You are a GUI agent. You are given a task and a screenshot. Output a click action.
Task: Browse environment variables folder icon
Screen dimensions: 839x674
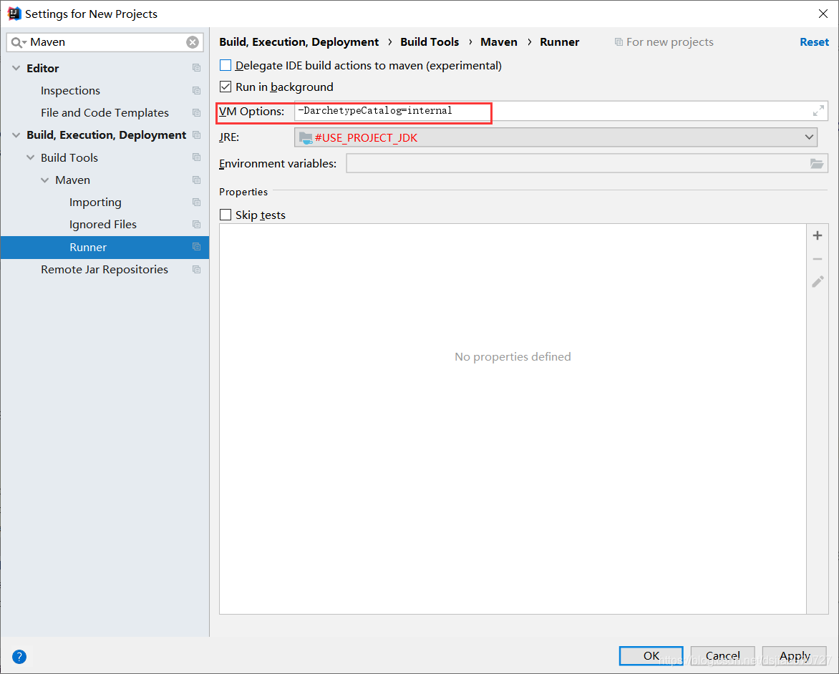(817, 164)
